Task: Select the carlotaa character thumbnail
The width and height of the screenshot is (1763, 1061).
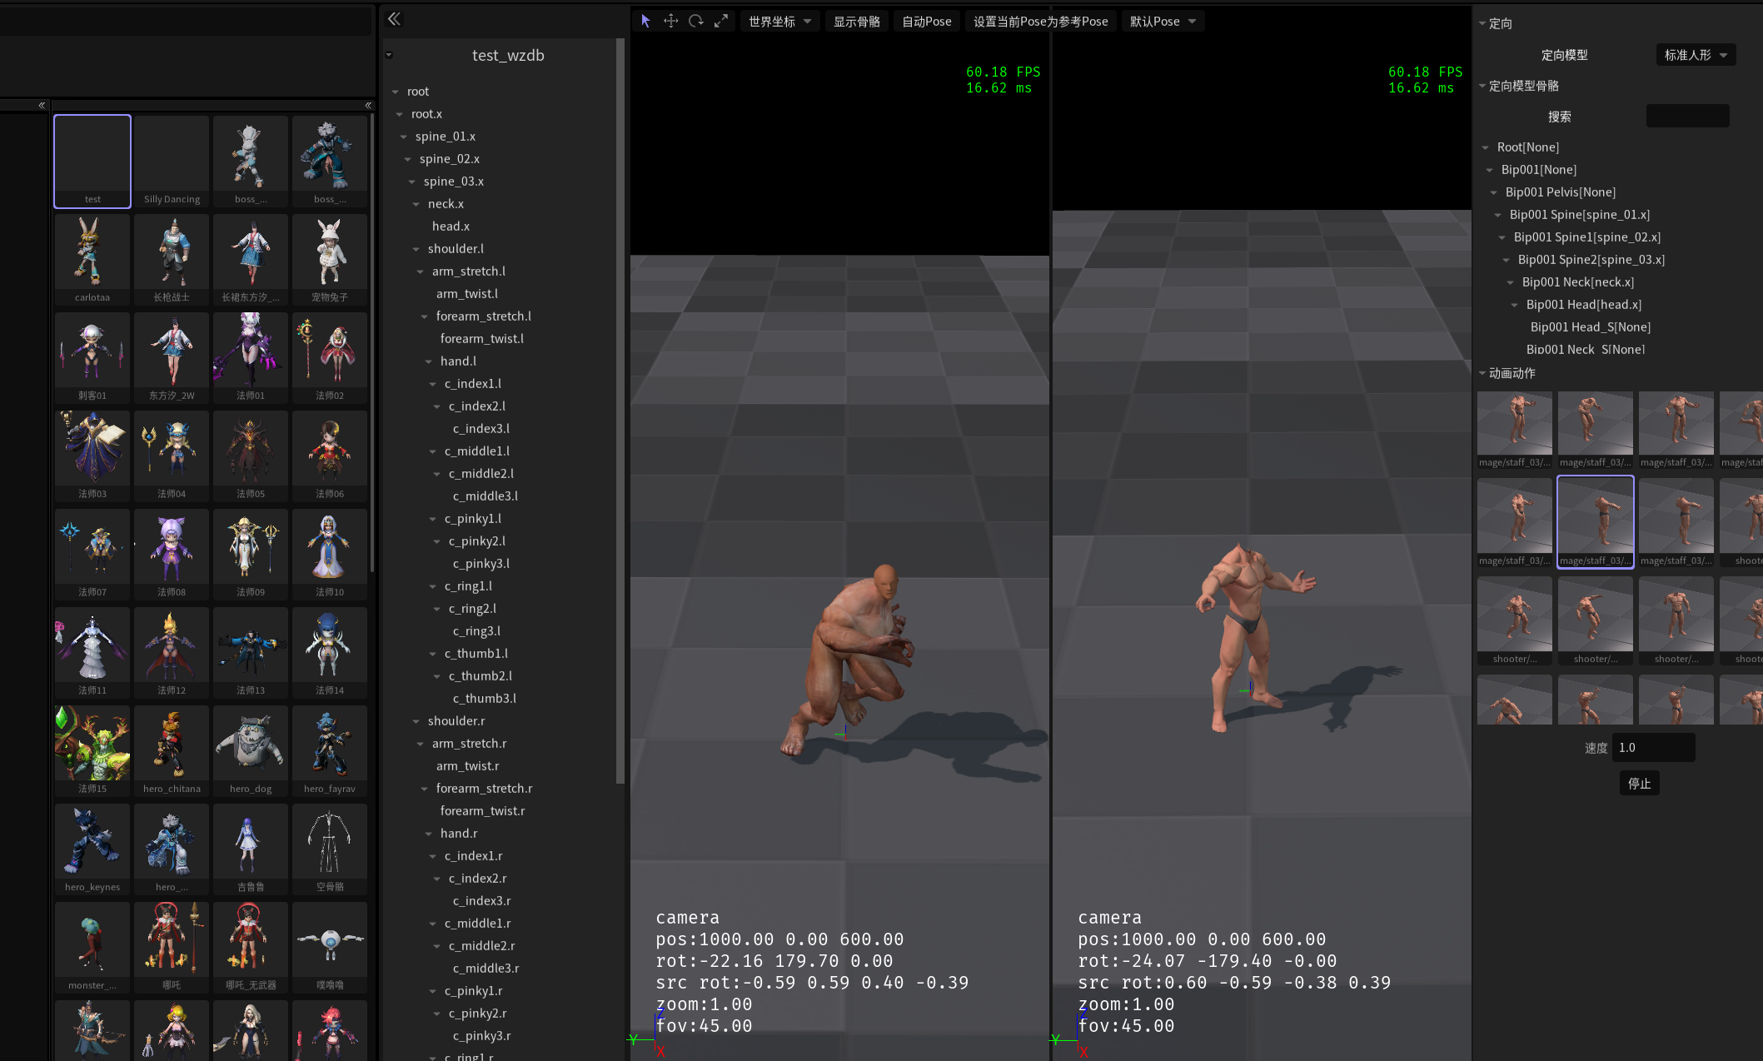Action: [x=92, y=260]
